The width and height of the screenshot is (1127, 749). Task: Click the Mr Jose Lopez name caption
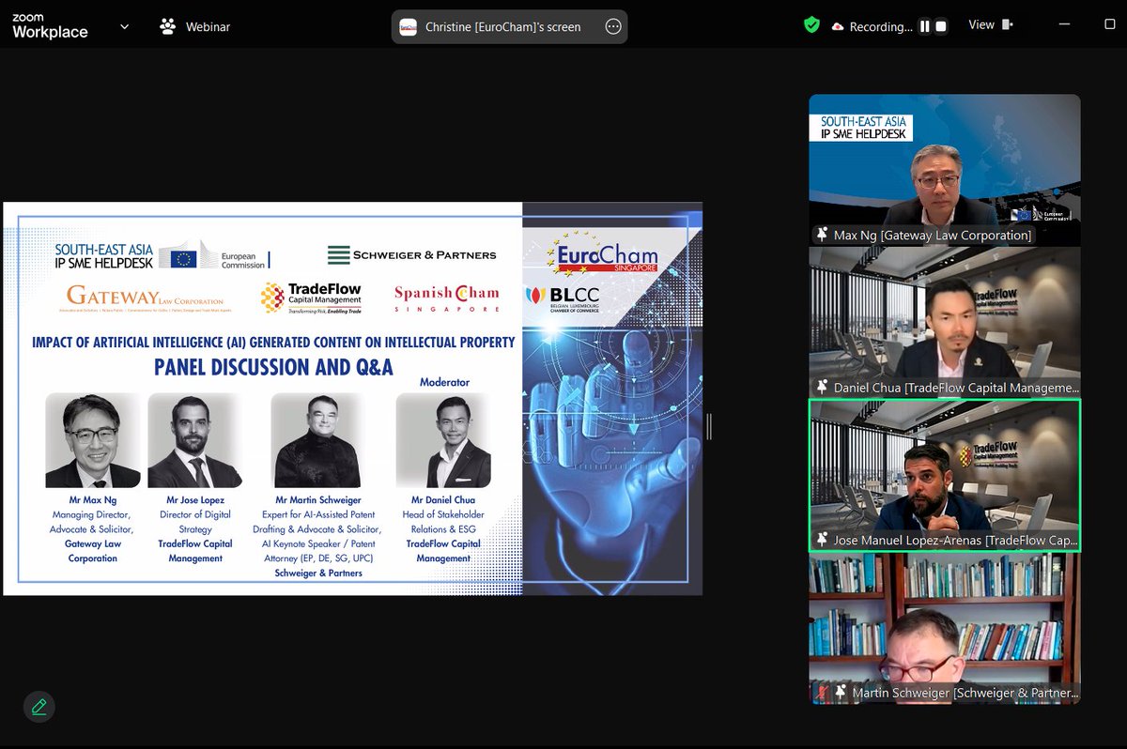(x=195, y=500)
